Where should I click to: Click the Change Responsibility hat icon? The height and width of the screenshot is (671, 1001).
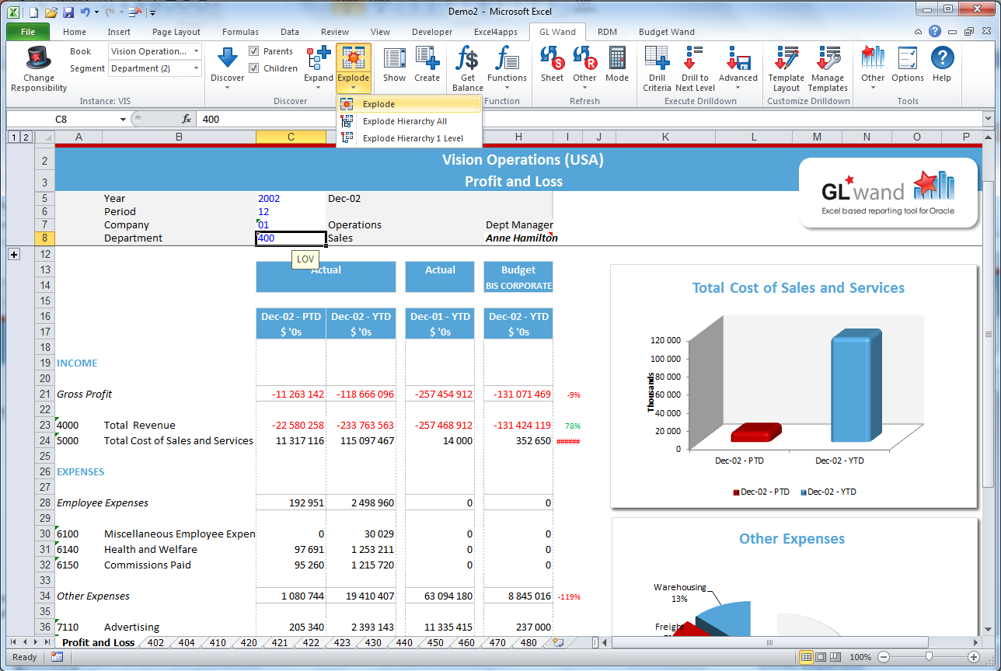pos(39,59)
